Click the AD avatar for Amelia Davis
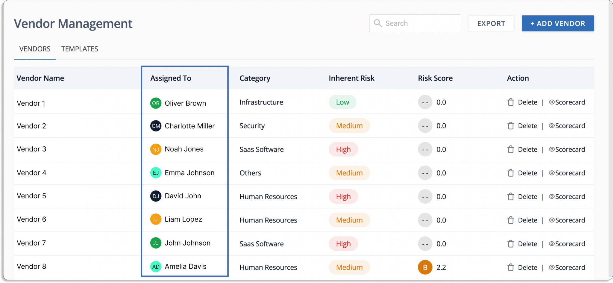This screenshot has height=283, width=613. [156, 267]
